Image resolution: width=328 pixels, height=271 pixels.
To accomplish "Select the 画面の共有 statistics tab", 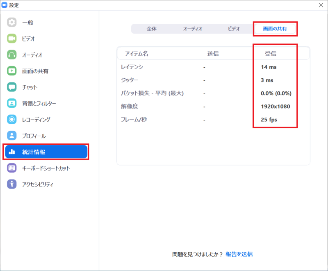I will coord(275,29).
